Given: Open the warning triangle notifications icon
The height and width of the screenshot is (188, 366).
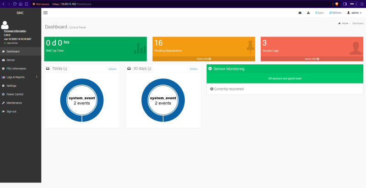Looking at the screenshot, I should [x=308, y=13].
